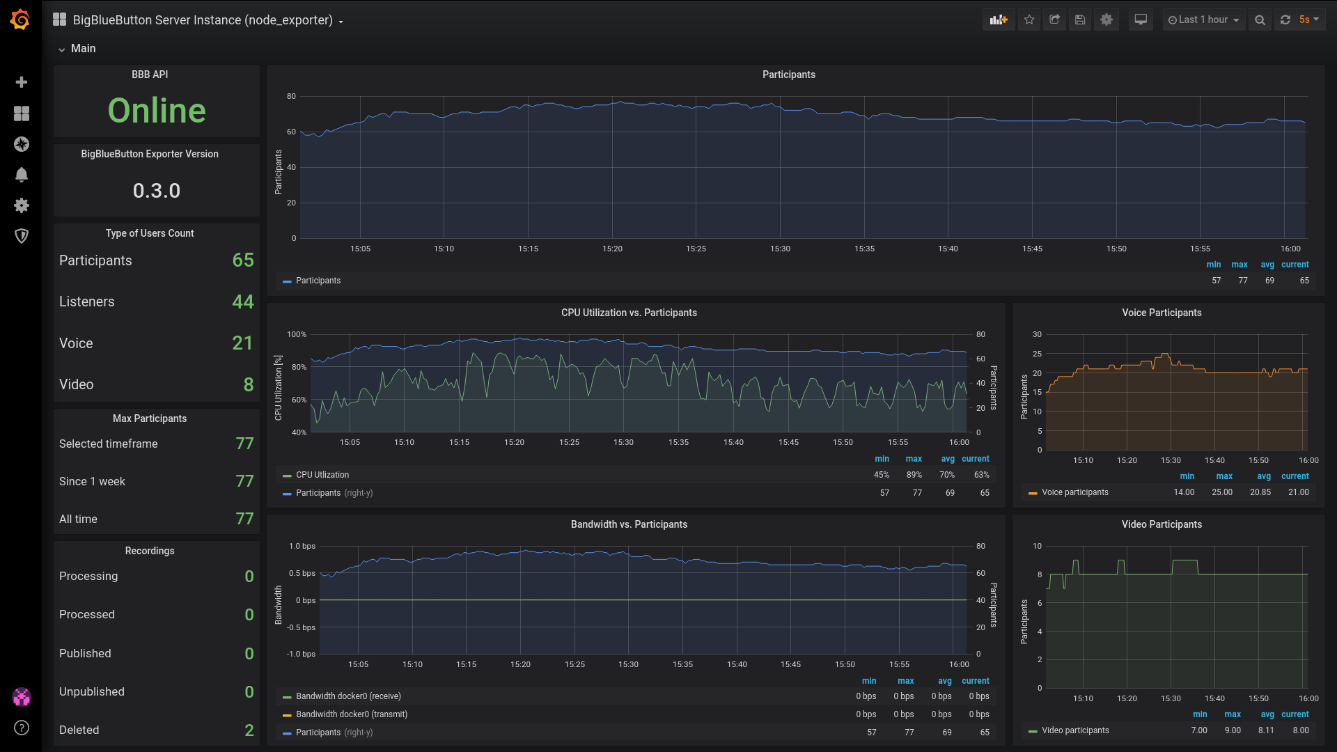The width and height of the screenshot is (1337, 752).
Task: Open CPU Utilization vs. Participants title menu
Action: pos(629,313)
